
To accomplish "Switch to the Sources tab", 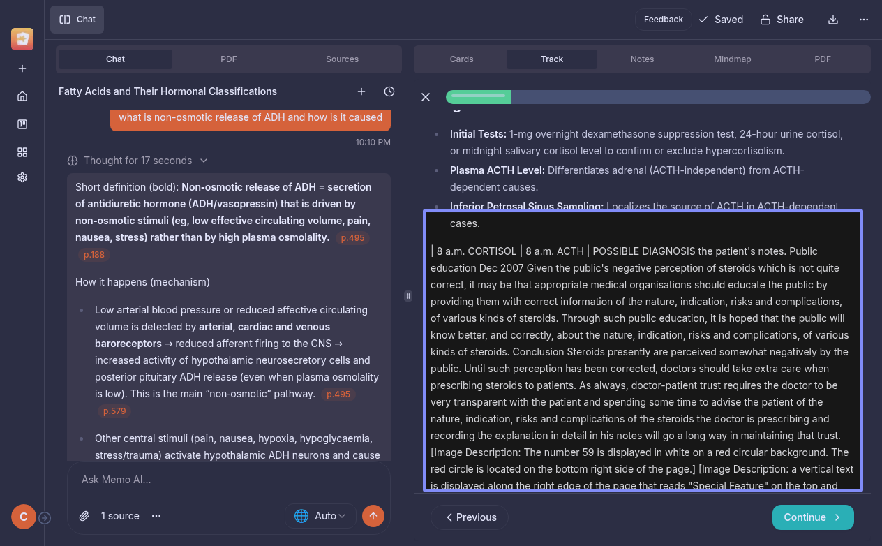I will (x=342, y=59).
